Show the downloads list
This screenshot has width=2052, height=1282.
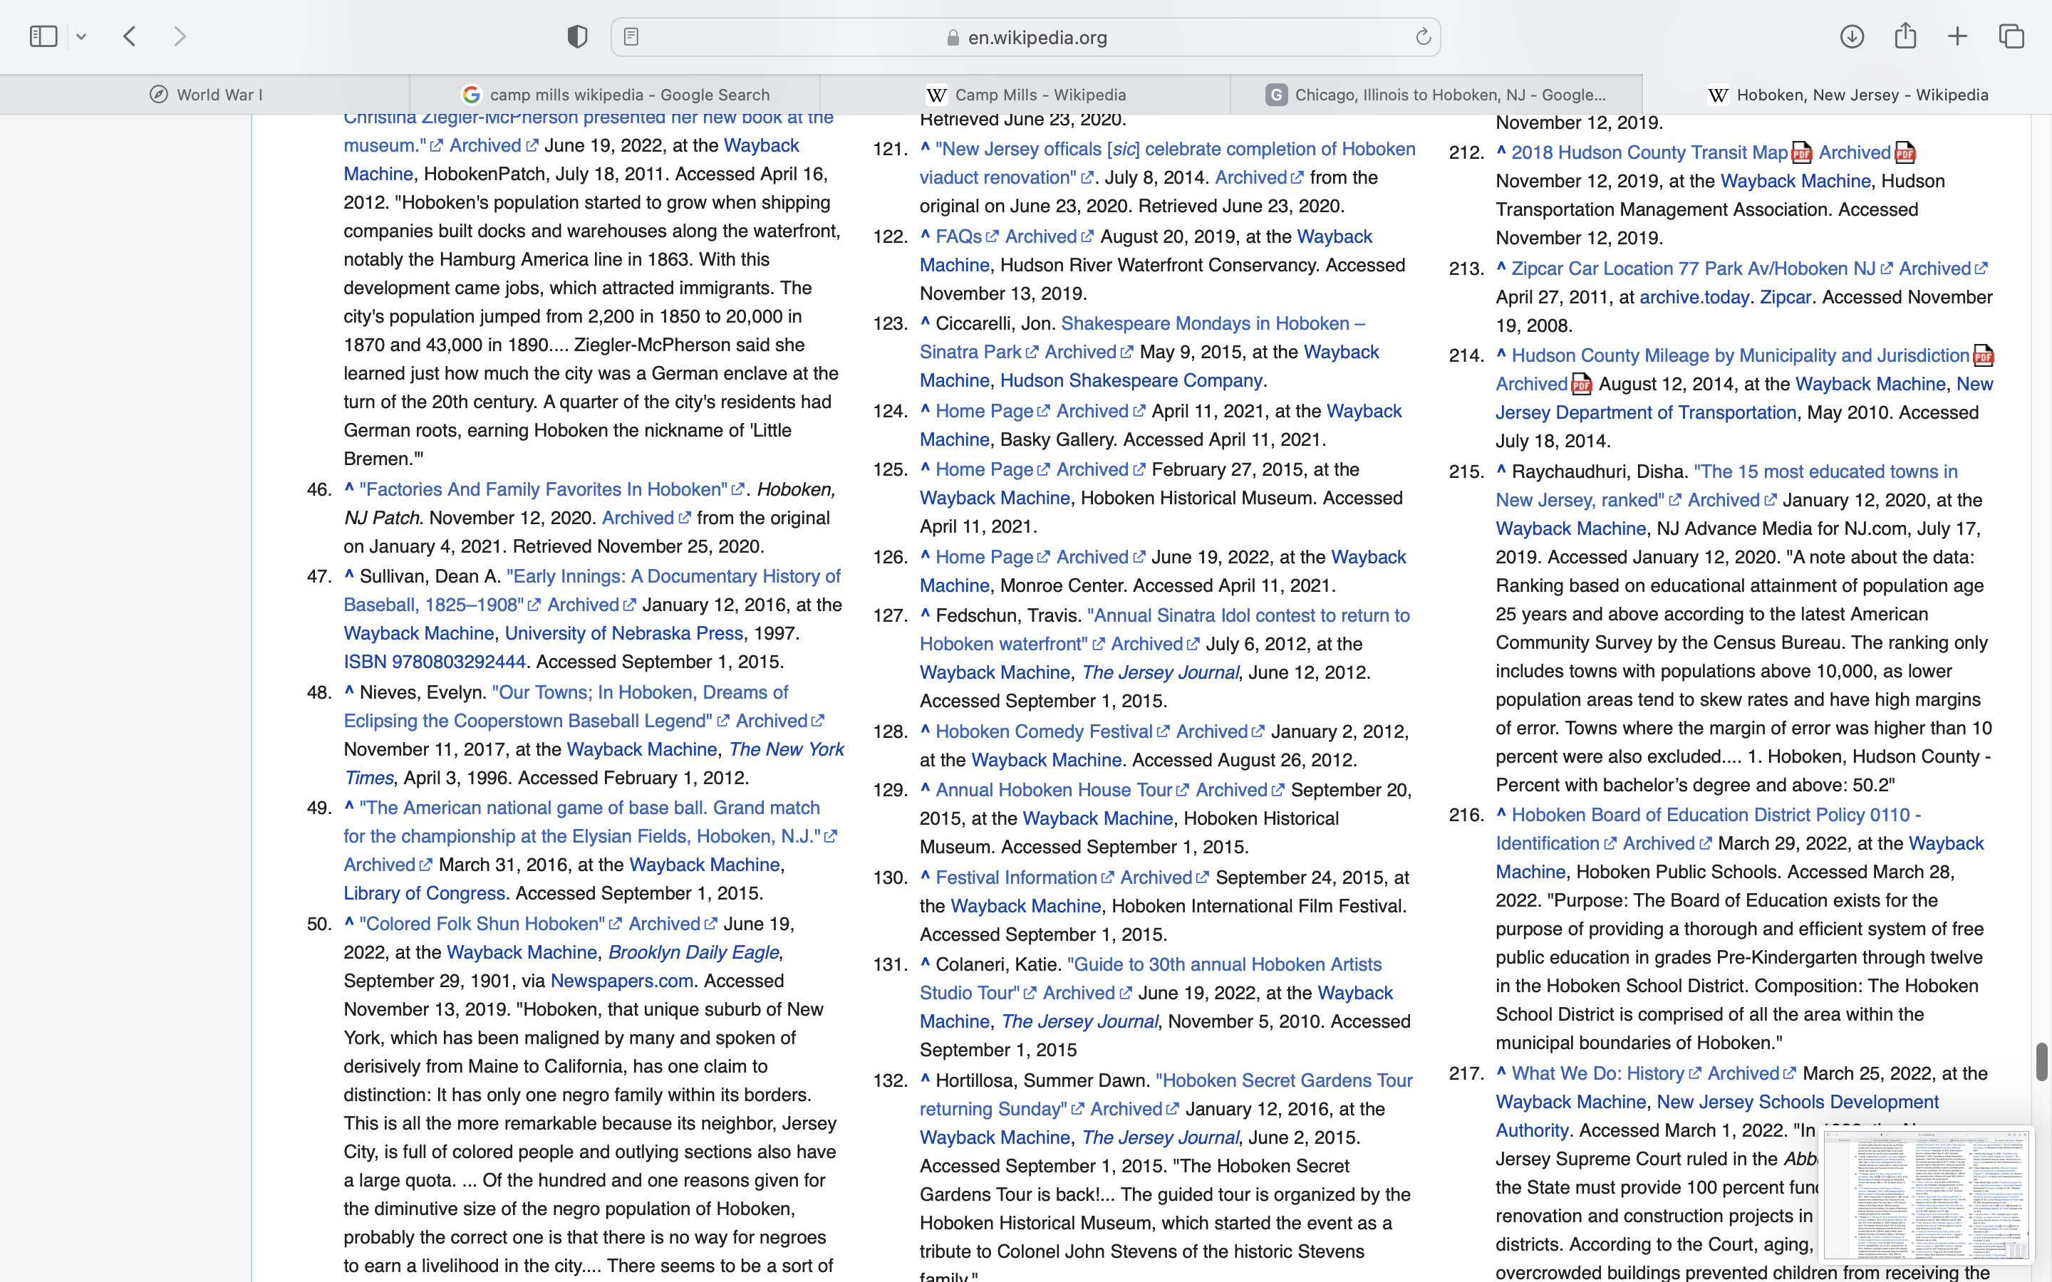(1852, 36)
